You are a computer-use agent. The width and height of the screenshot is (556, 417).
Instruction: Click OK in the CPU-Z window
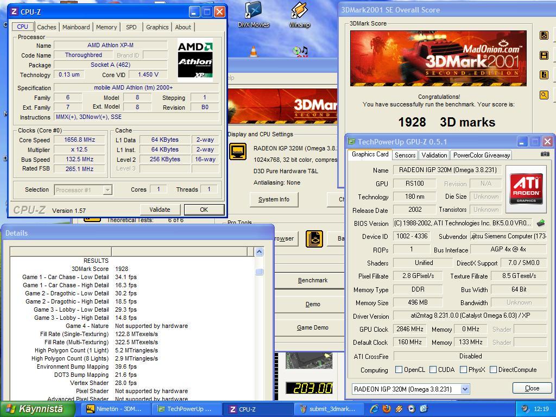pyautogui.click(x=204, y=210)
